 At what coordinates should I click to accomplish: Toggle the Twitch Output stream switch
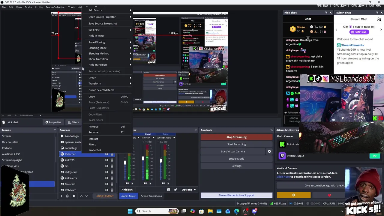[375, 156]
